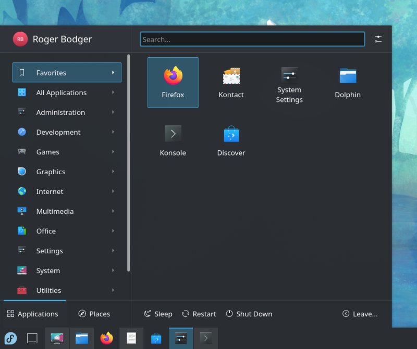Put the computer to Sleep
This screenshot has height=349, width=417.
click(157, 314)
